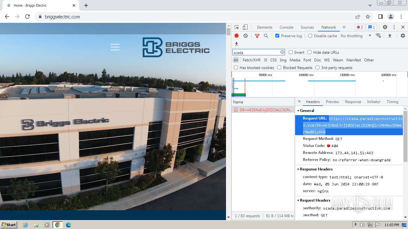Close the request details pane
The height and width of the screenshot is (229, 408).
(299, 102)
